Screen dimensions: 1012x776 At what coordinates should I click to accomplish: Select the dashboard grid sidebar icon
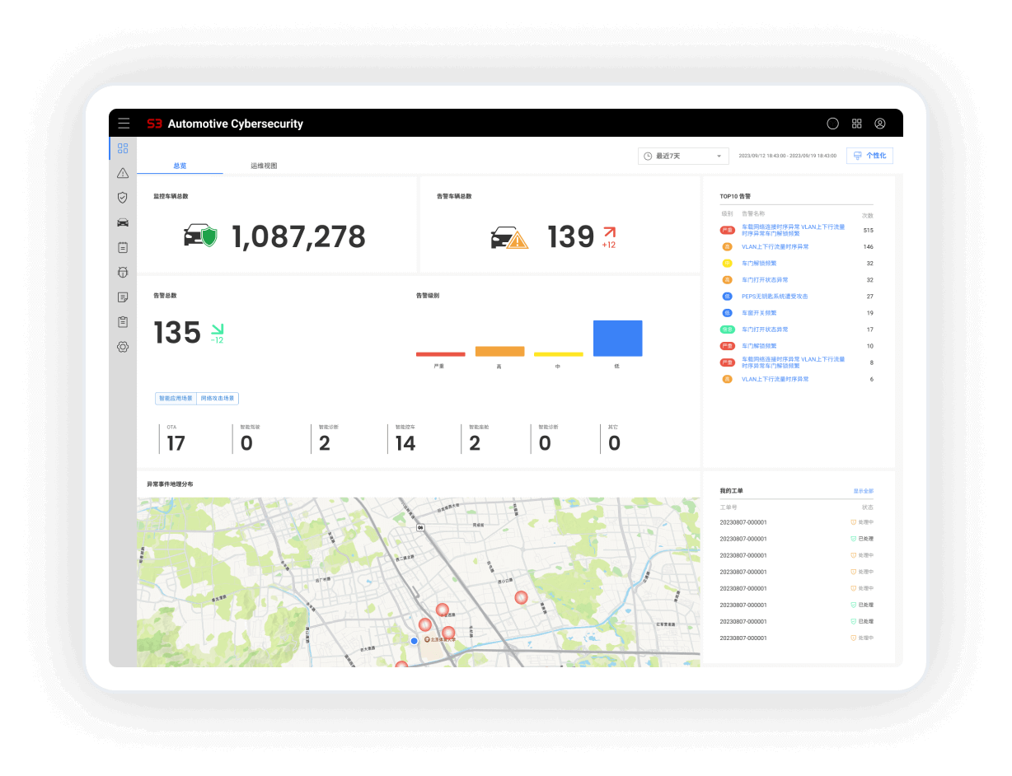[x=123, y=148]
